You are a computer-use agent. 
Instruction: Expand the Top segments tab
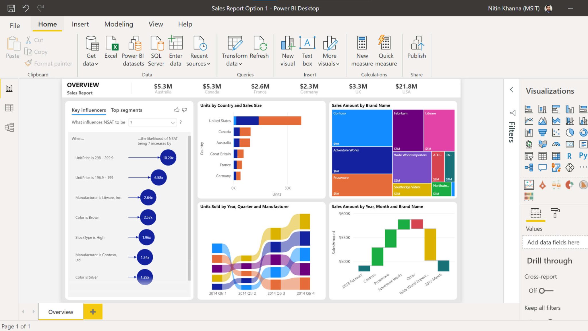126,109
